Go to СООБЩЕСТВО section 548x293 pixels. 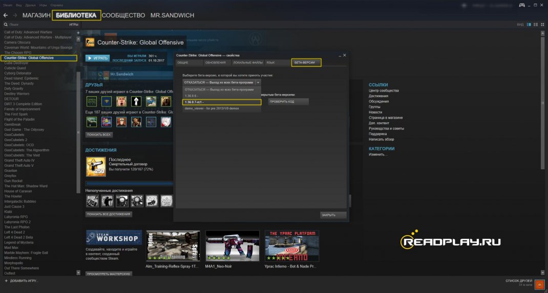pyautogui.click(x=123, y=15)
